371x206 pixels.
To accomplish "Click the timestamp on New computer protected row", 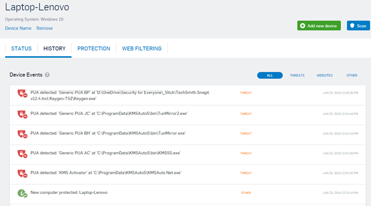I will (340, 193).
